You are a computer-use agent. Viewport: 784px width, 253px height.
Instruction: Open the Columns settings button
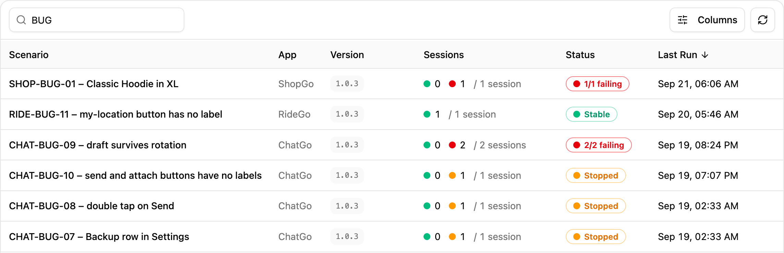(707, 20)
